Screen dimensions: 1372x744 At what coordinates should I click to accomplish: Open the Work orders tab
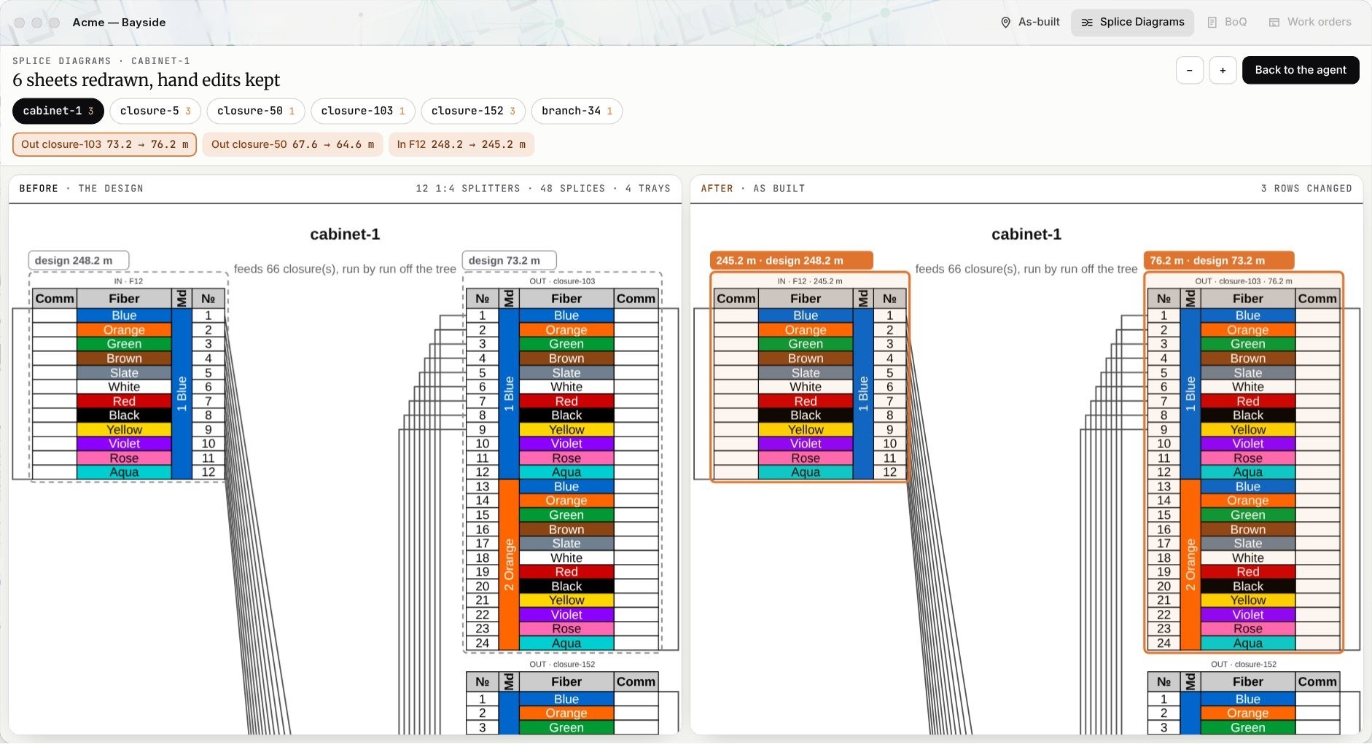point(1310,23)
